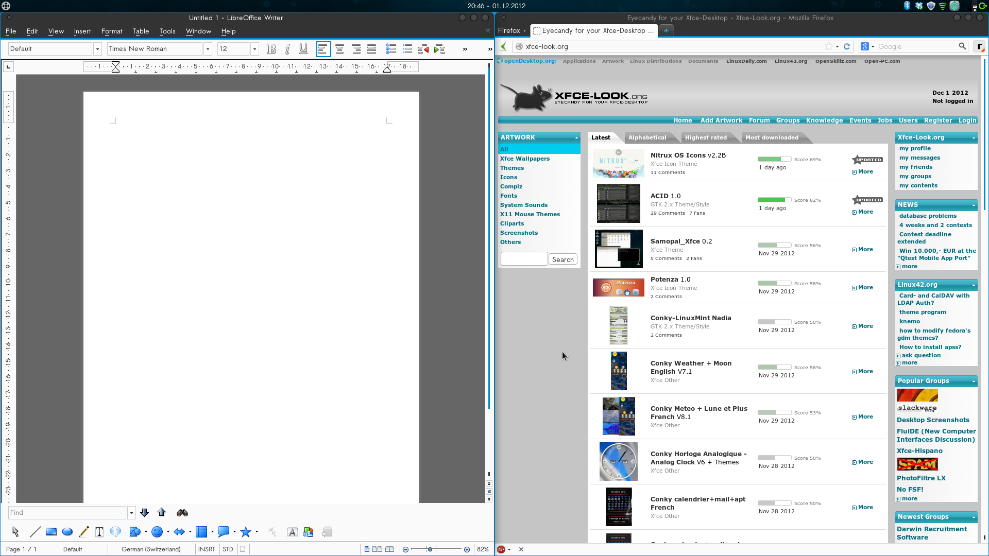Click the Search button in Artwork sidebar
Image resolution: width=989 pixels, height=556 pixels.
(x=562, y=259)
